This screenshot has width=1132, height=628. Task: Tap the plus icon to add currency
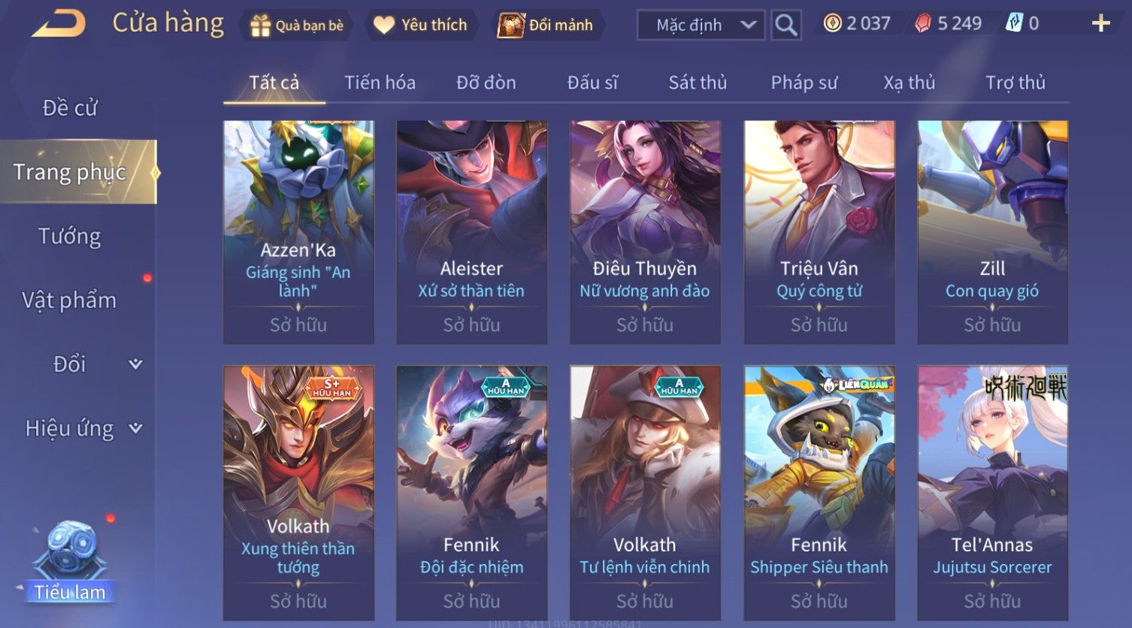tap(1100, 24)
